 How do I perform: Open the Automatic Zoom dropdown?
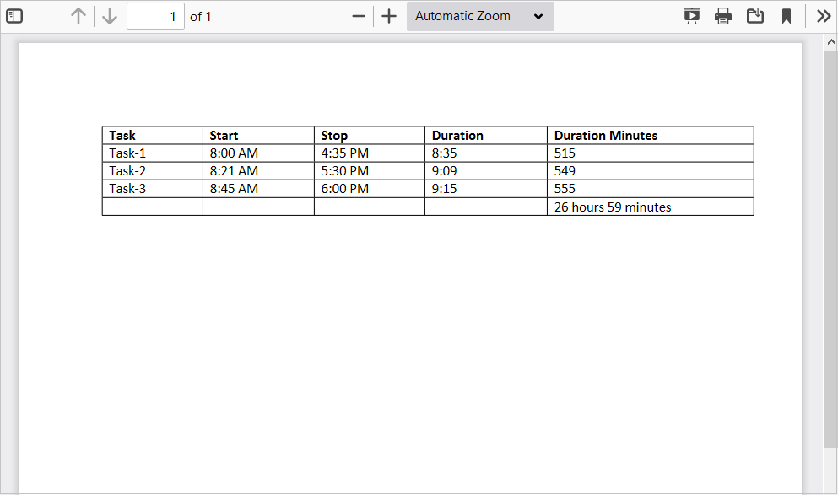pos(479,16)
